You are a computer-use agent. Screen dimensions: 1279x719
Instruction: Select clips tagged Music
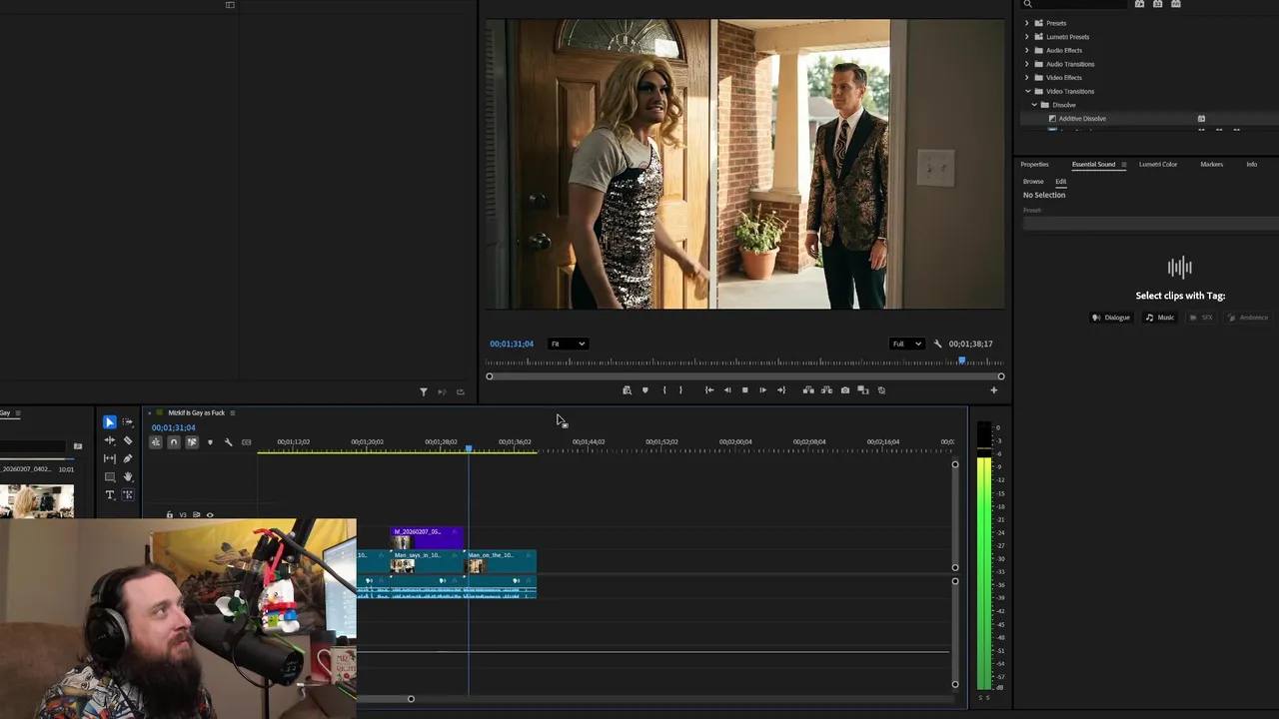coord(1160,318)
